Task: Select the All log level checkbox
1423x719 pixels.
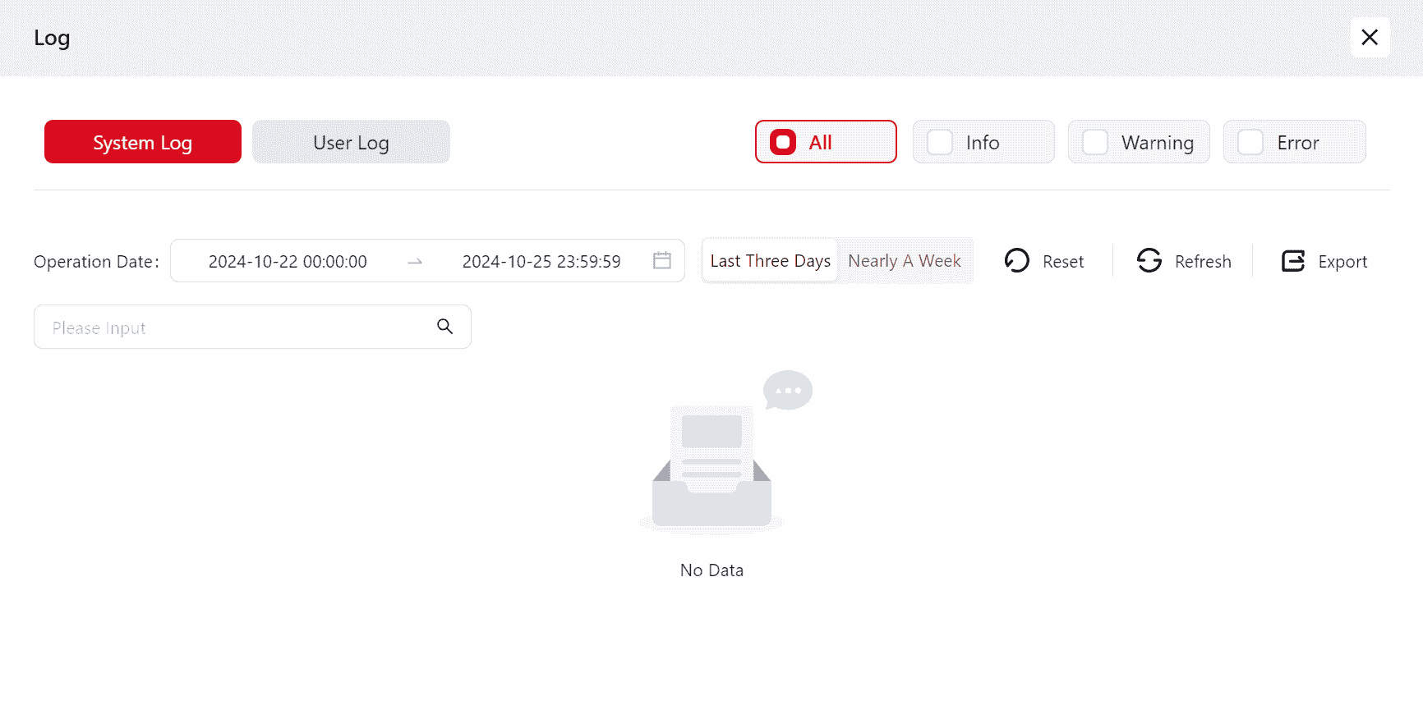Action: (783, 143)
